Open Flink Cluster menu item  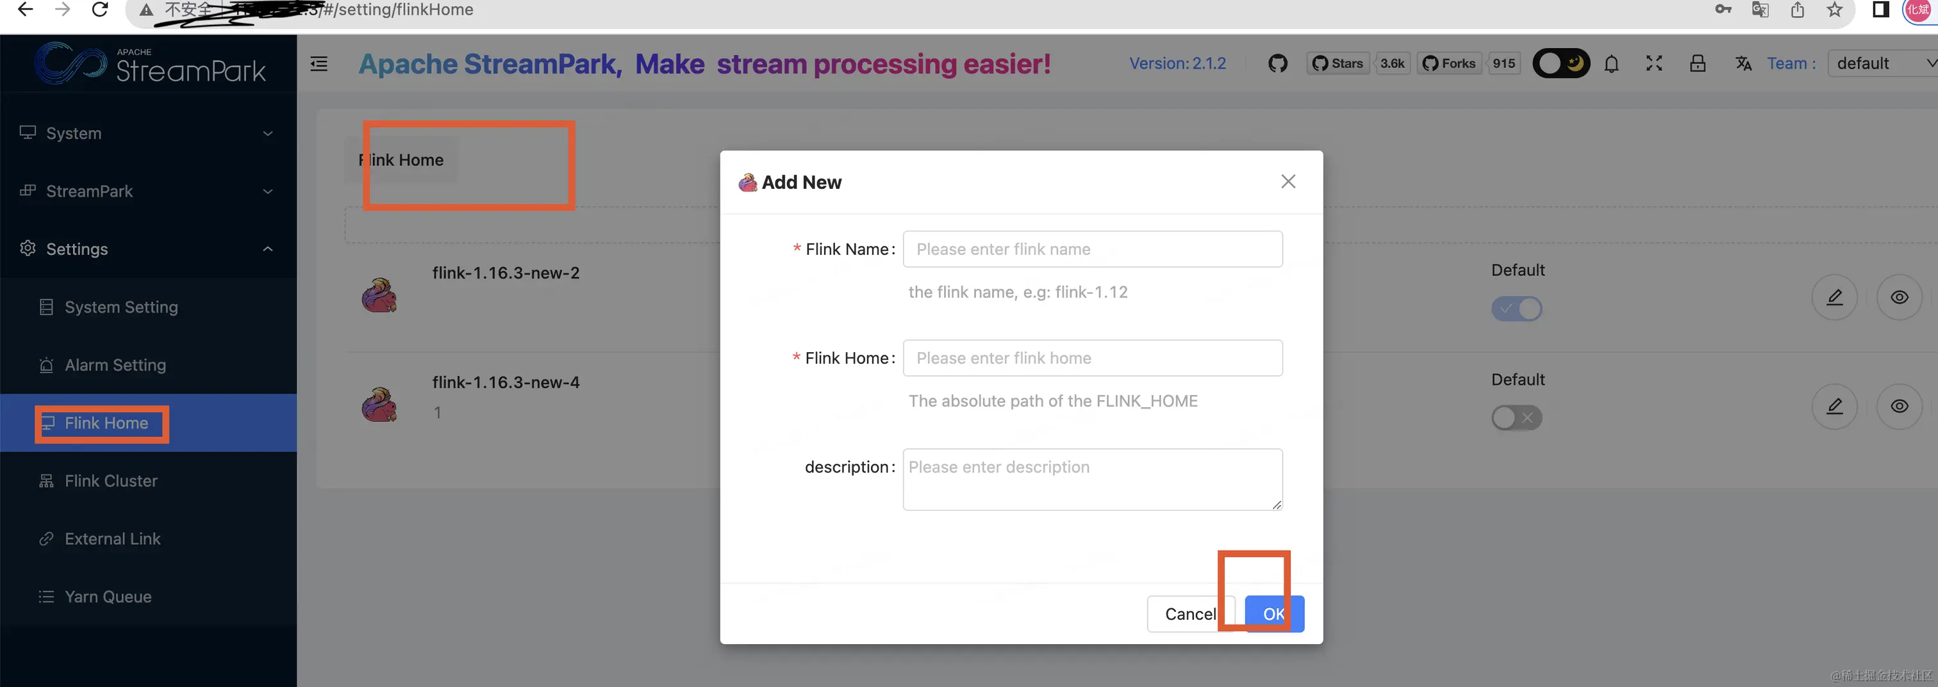(x=148, y=480)
